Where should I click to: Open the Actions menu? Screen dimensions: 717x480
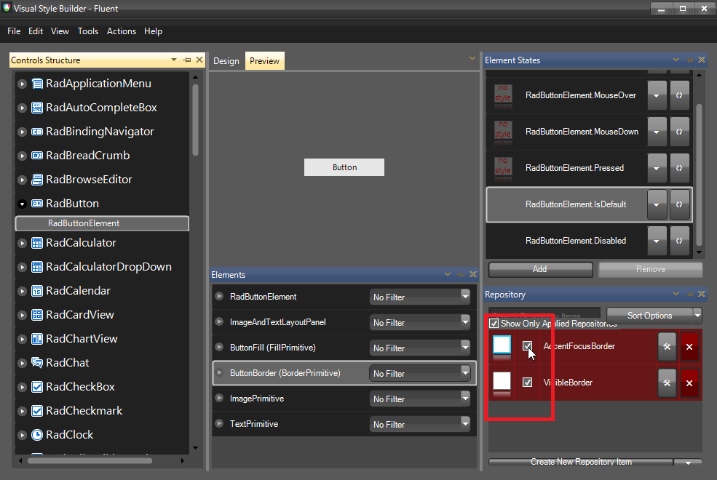[x=121, y=31]
